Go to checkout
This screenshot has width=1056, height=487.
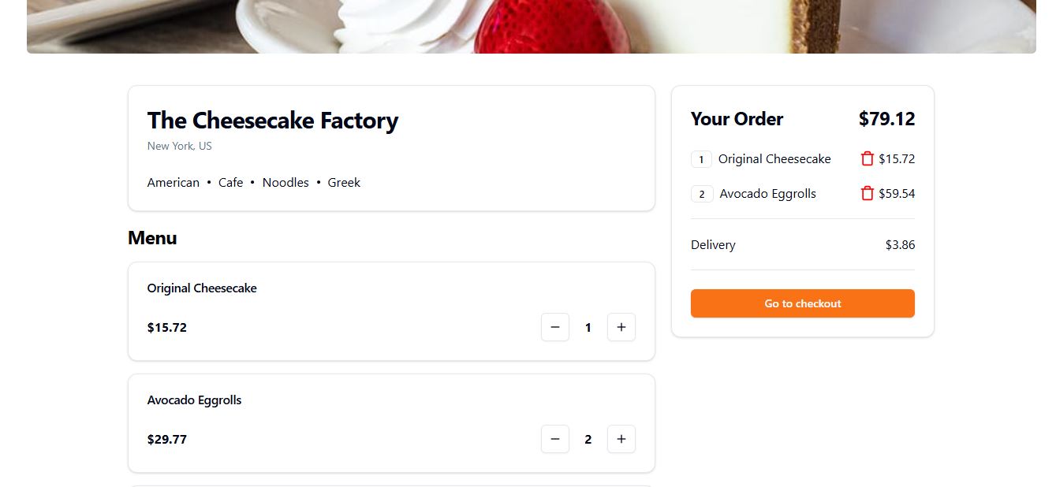click(x=803, y=303)
